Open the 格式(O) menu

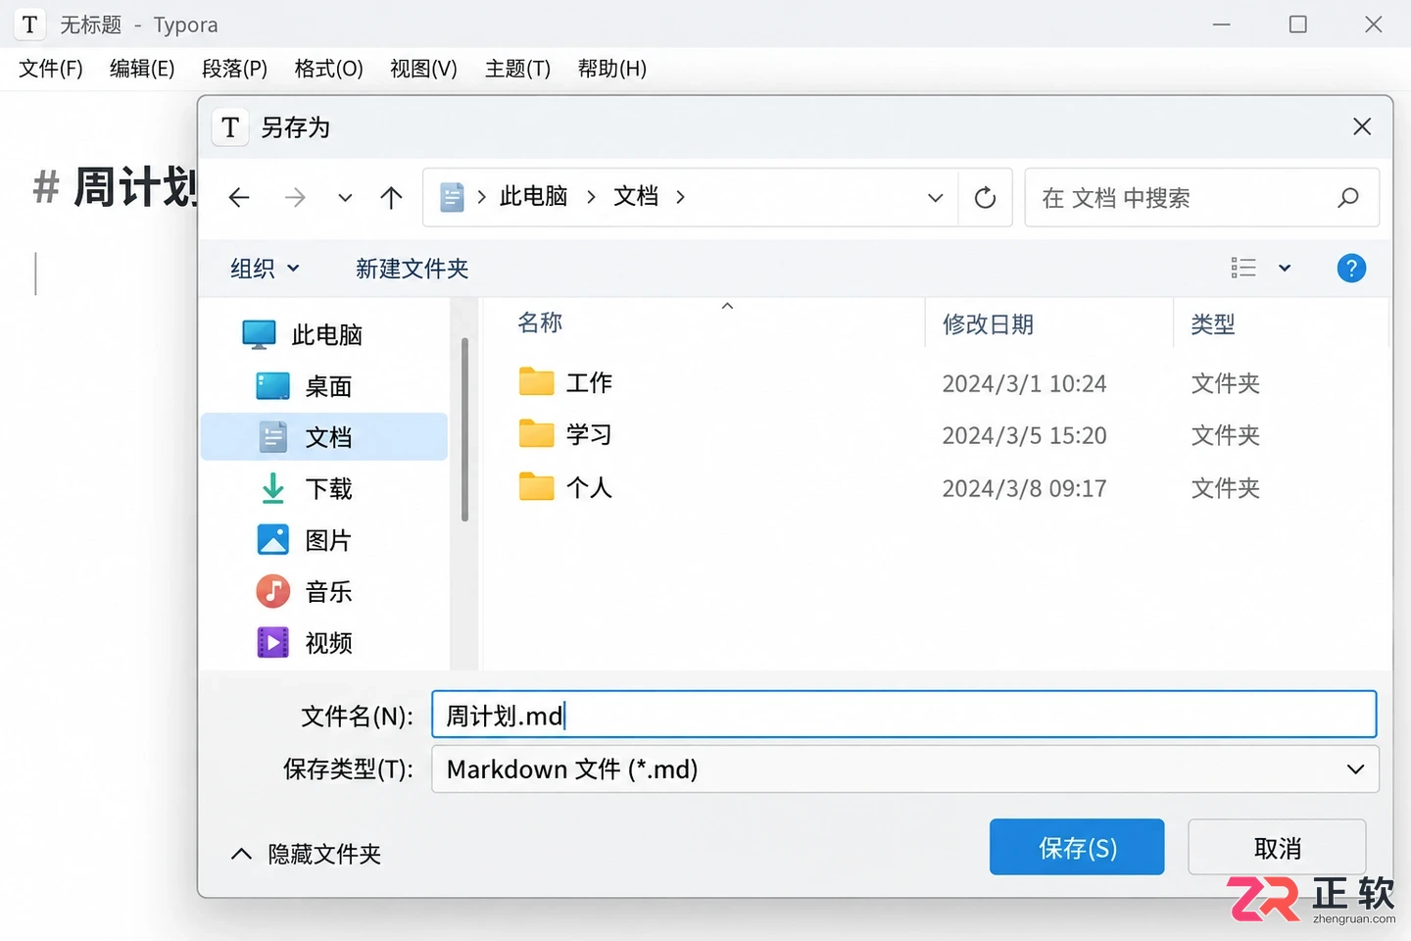(328, 69)
